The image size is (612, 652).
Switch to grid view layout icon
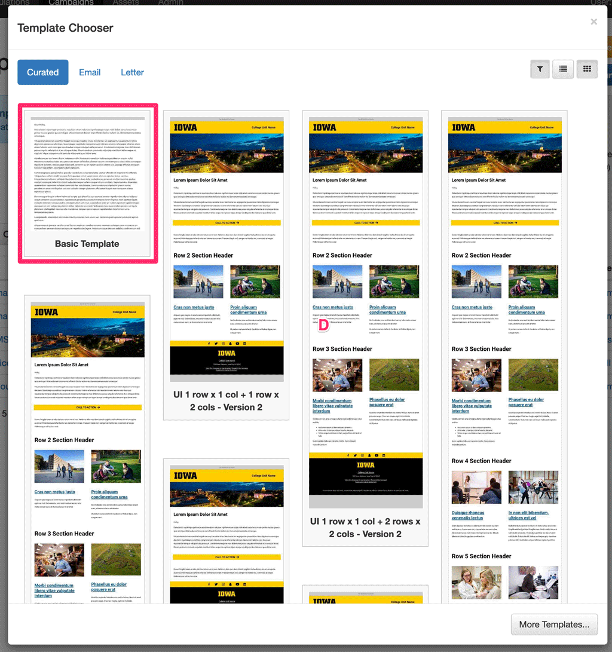click(587, 69)
